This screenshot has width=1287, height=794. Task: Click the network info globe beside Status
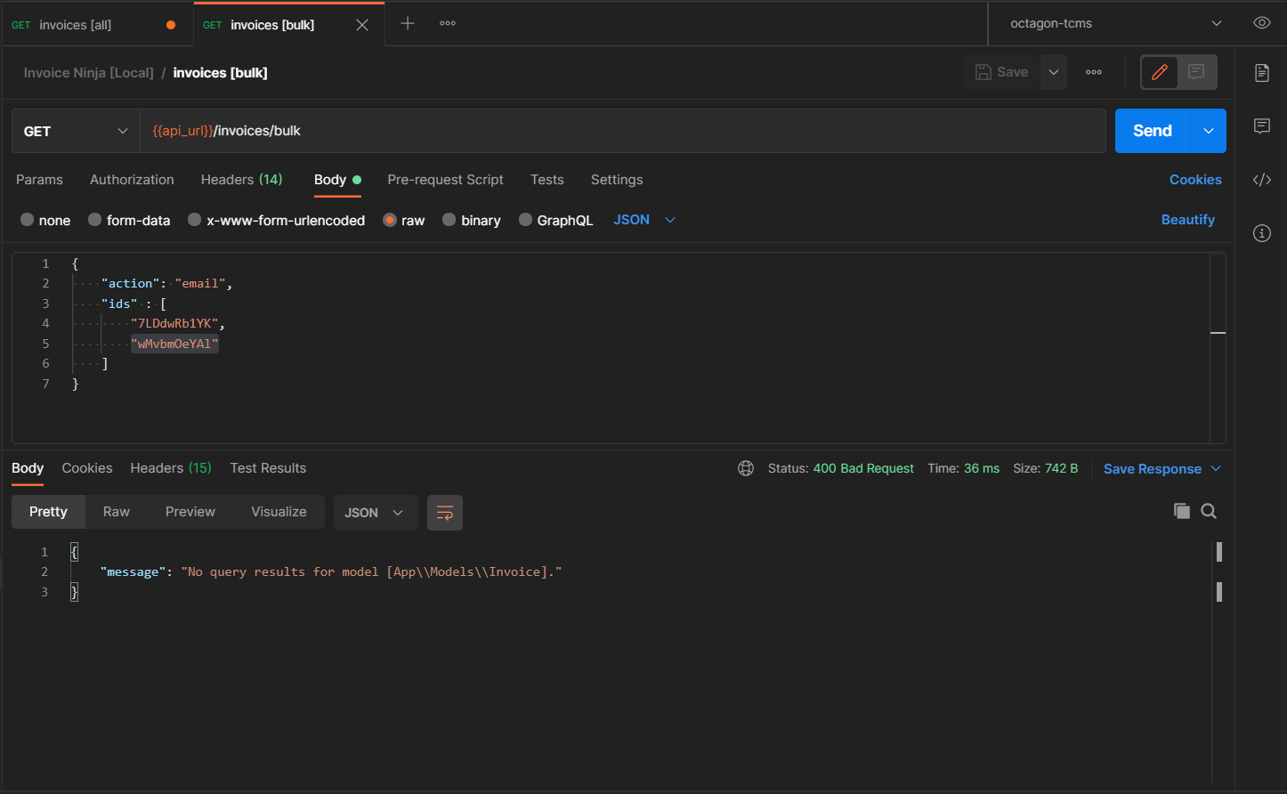click(746, 467)
